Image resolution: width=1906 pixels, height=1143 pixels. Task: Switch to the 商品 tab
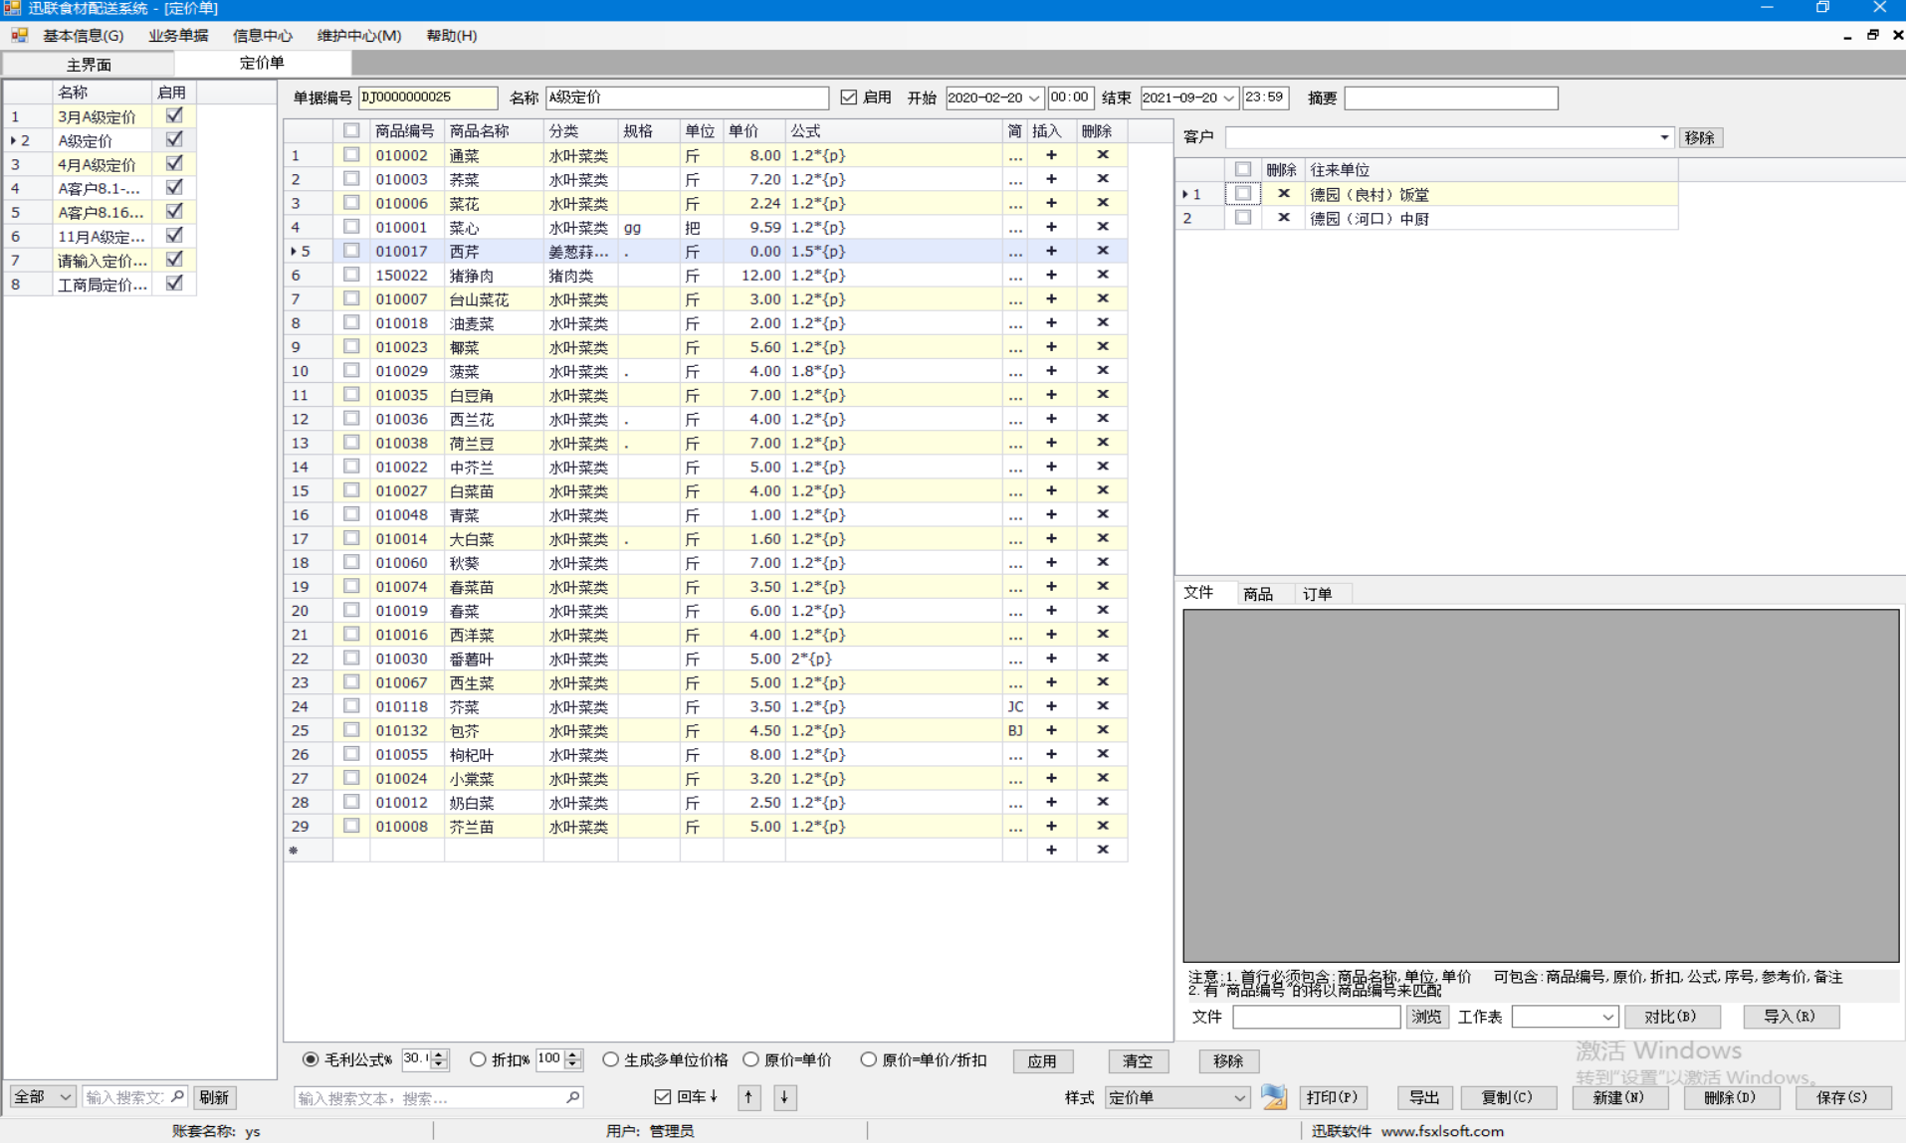[1257, 594]
